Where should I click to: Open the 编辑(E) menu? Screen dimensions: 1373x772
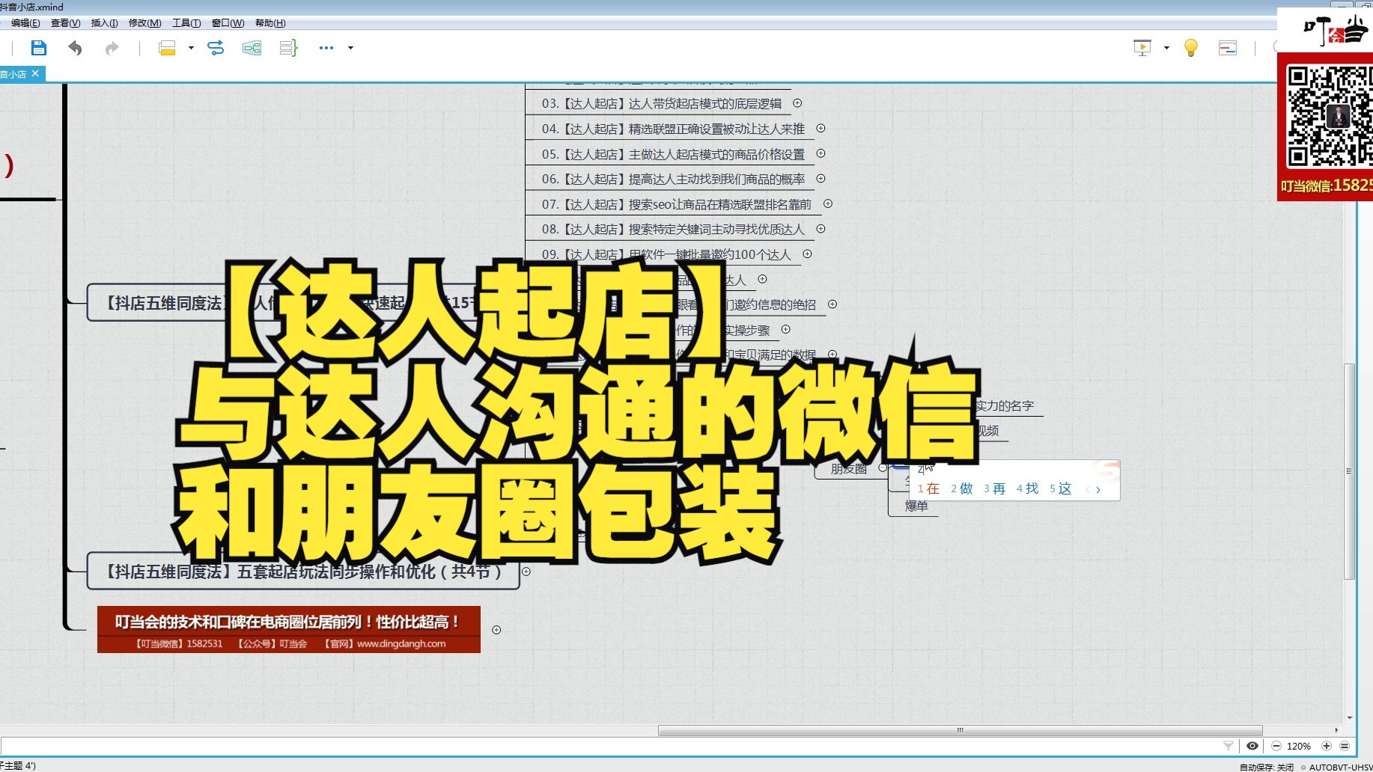[25, 23]
